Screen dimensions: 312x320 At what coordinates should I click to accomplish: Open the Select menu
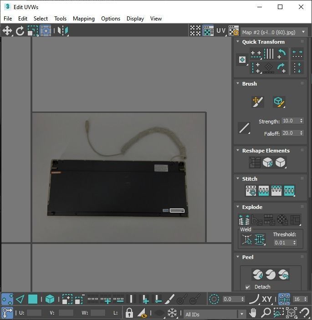41,19
